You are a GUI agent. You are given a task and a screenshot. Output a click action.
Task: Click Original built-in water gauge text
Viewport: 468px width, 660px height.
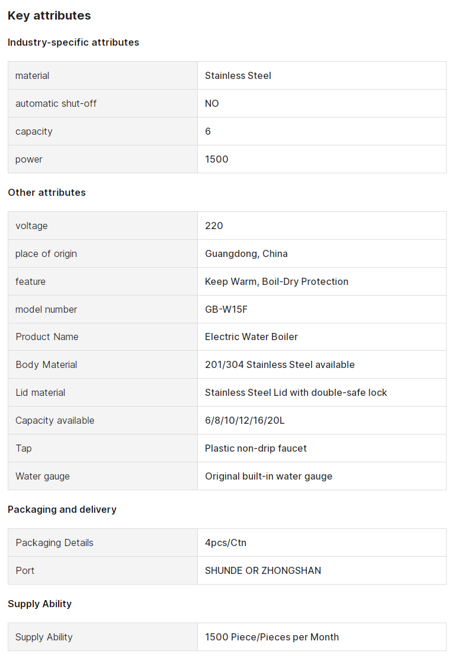(x=268, y=477)
